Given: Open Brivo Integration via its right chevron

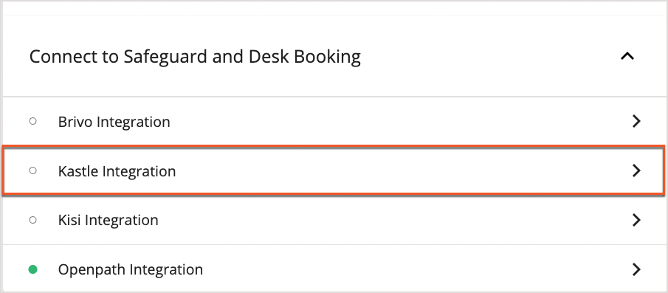Looking at the screenshot, I should click(x=636, y=121).
